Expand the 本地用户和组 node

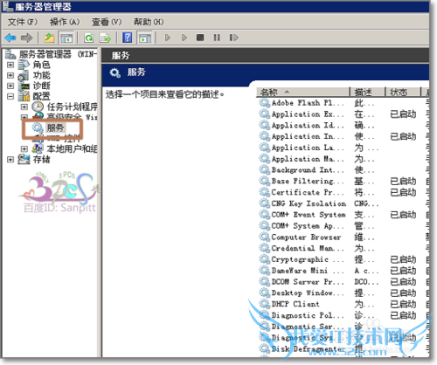24,148
